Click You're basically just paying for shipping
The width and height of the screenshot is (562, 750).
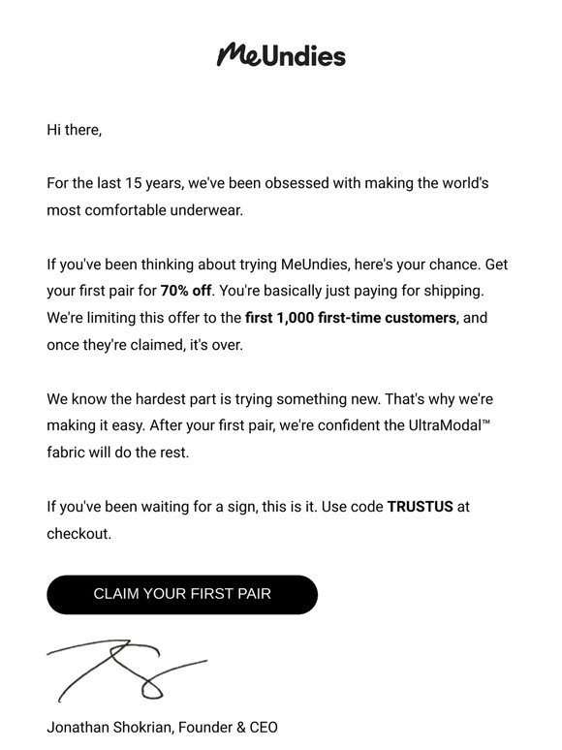click(351, 291)
